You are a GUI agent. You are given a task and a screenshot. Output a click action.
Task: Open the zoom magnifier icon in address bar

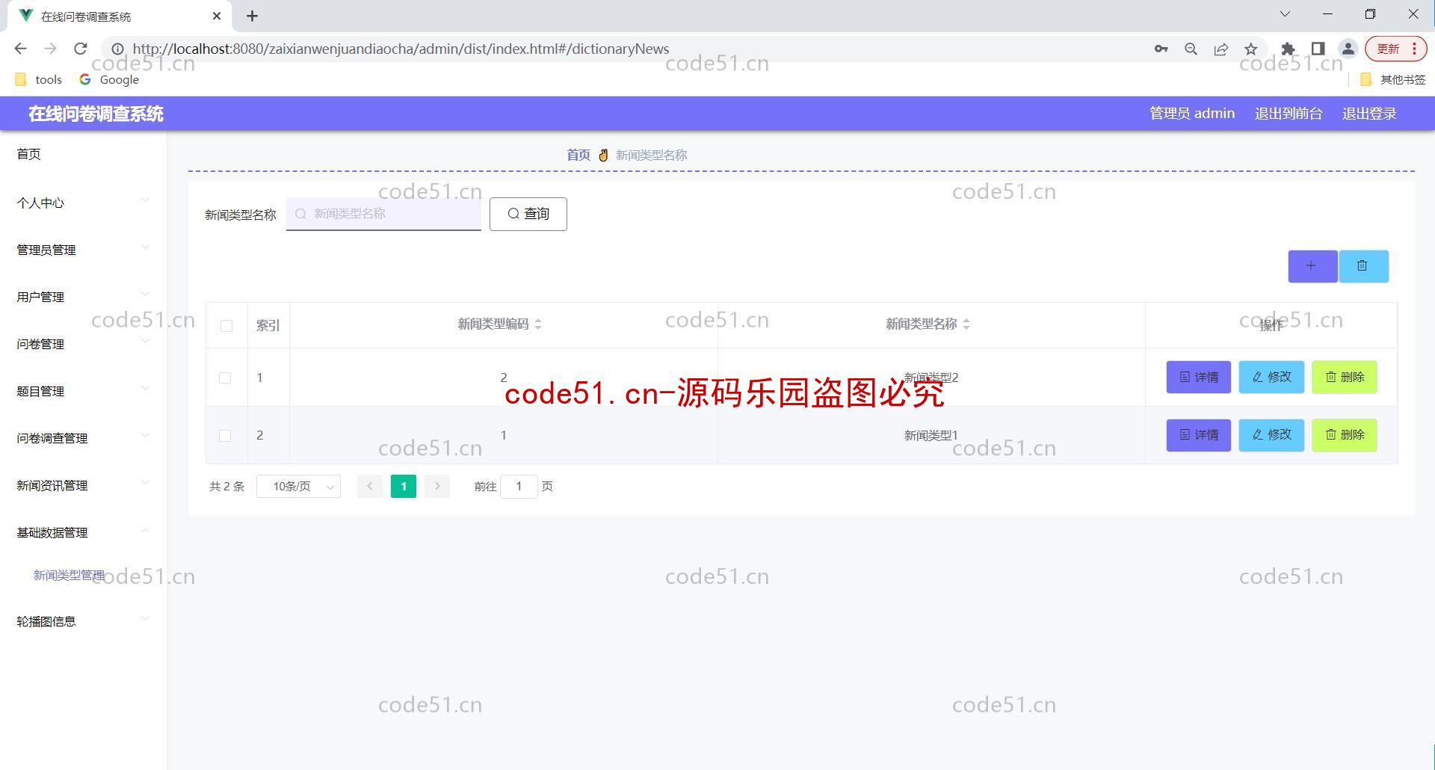point(1191,49)
